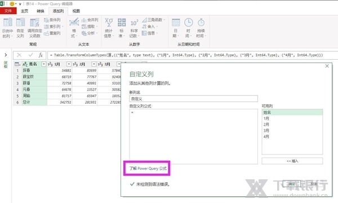
Task: Open the 文件 (File) tab
Action: pos(8,11)
